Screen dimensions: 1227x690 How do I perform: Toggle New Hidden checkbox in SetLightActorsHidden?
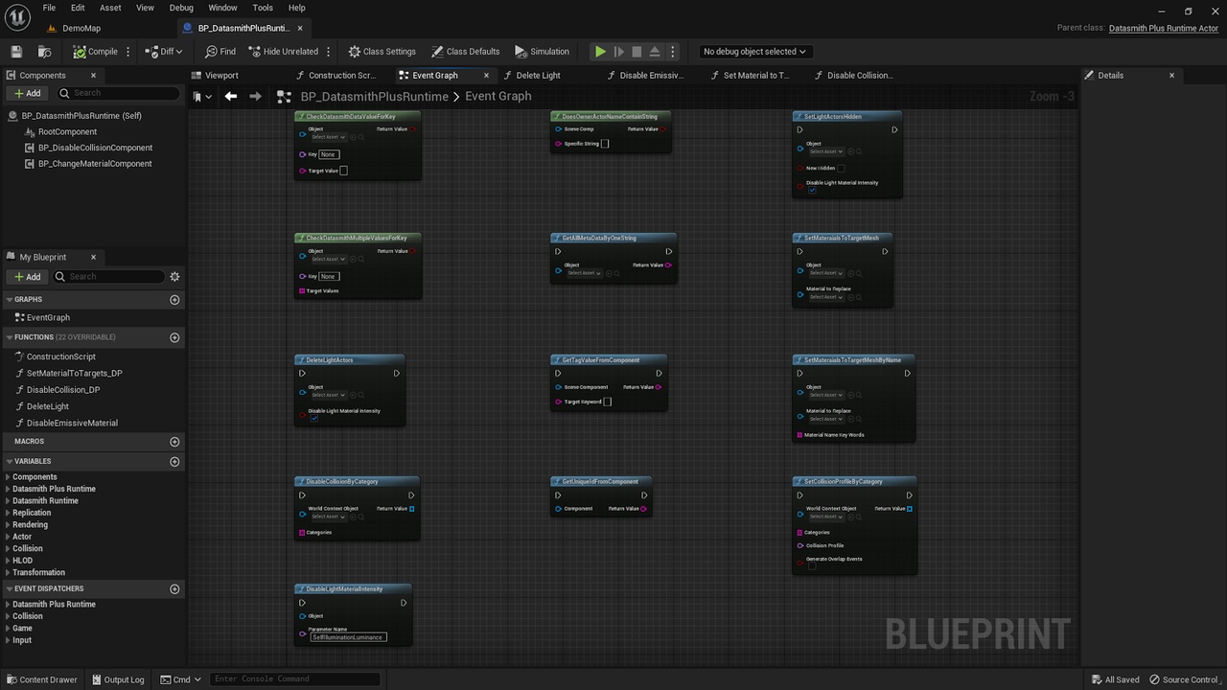coord(841,168)
